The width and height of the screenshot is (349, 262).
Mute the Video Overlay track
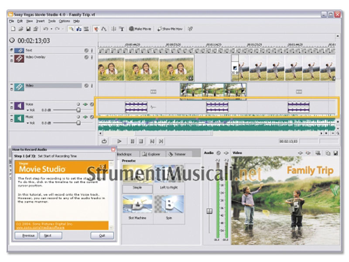86,57
